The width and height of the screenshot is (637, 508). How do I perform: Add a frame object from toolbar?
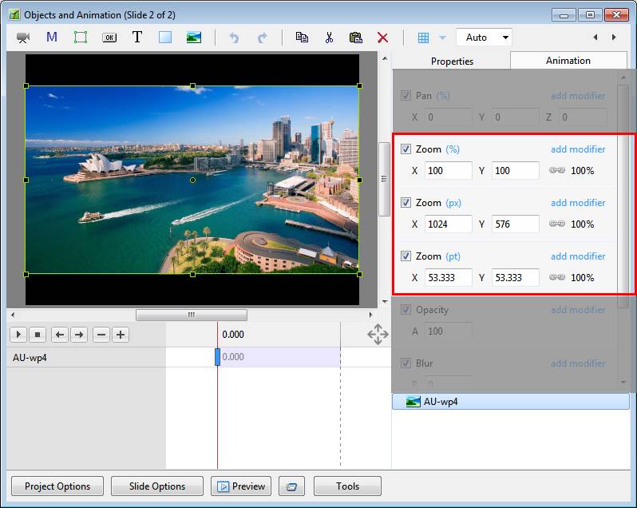point(81,38)
